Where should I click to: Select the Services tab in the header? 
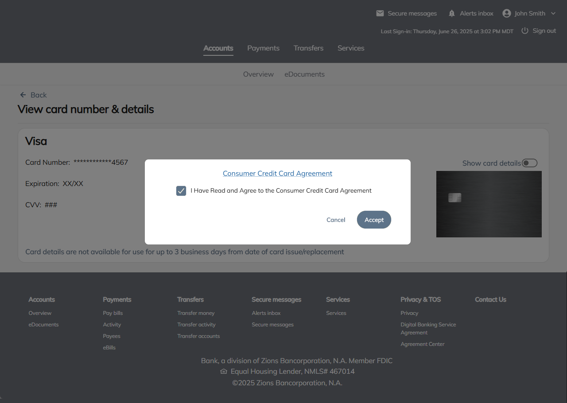coord(351,48)
